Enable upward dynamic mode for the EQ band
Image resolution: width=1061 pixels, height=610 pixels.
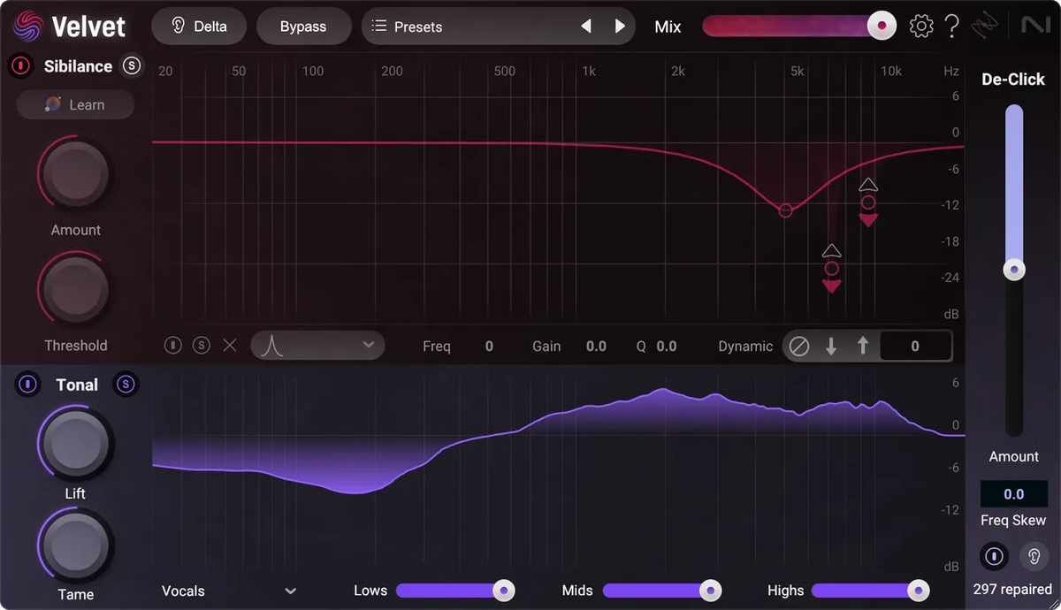click(x=863, y=346)
